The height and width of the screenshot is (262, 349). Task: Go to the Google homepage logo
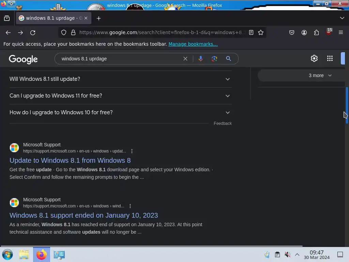(23, 59)
